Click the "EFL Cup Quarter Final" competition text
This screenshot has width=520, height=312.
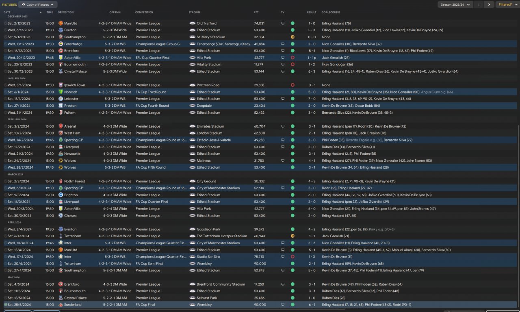tap(152, 58)
